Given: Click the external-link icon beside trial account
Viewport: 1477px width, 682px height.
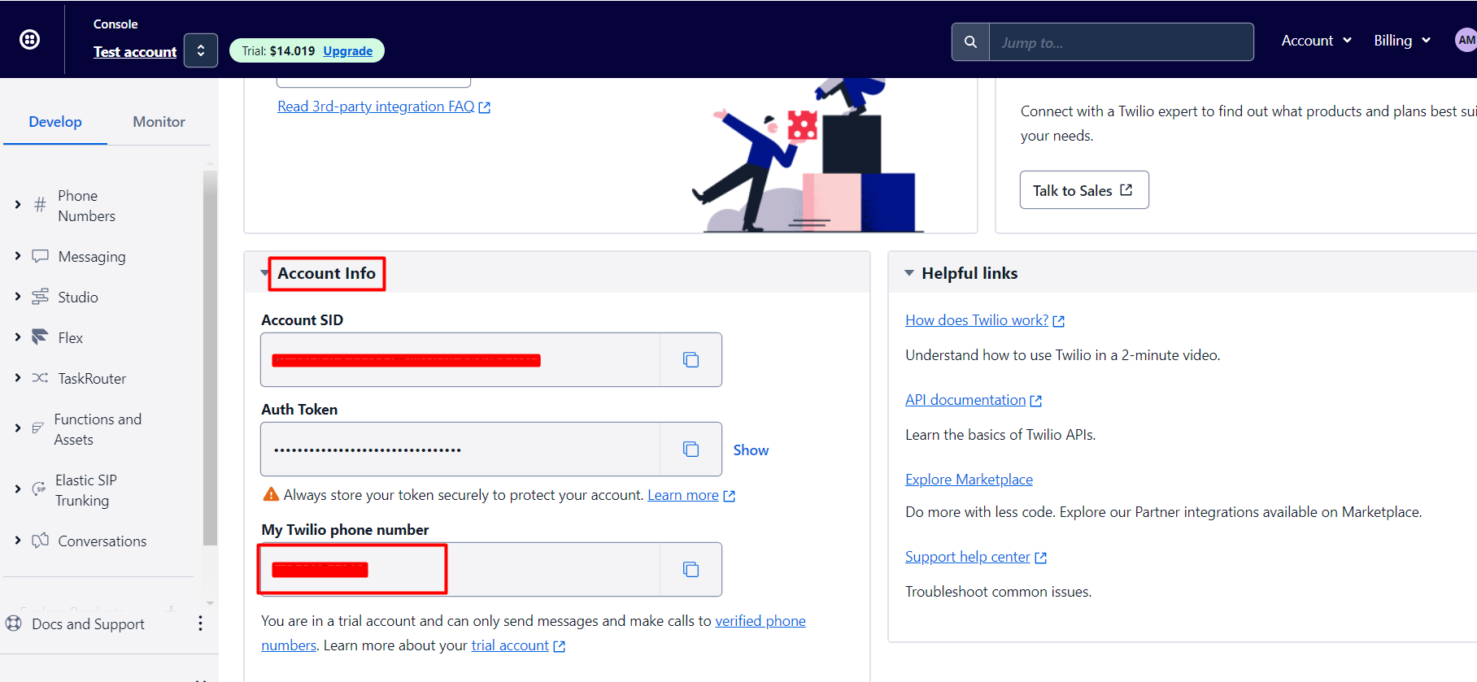Looking at the screenshot, I should pyautogui.click(x=560, y=646).
